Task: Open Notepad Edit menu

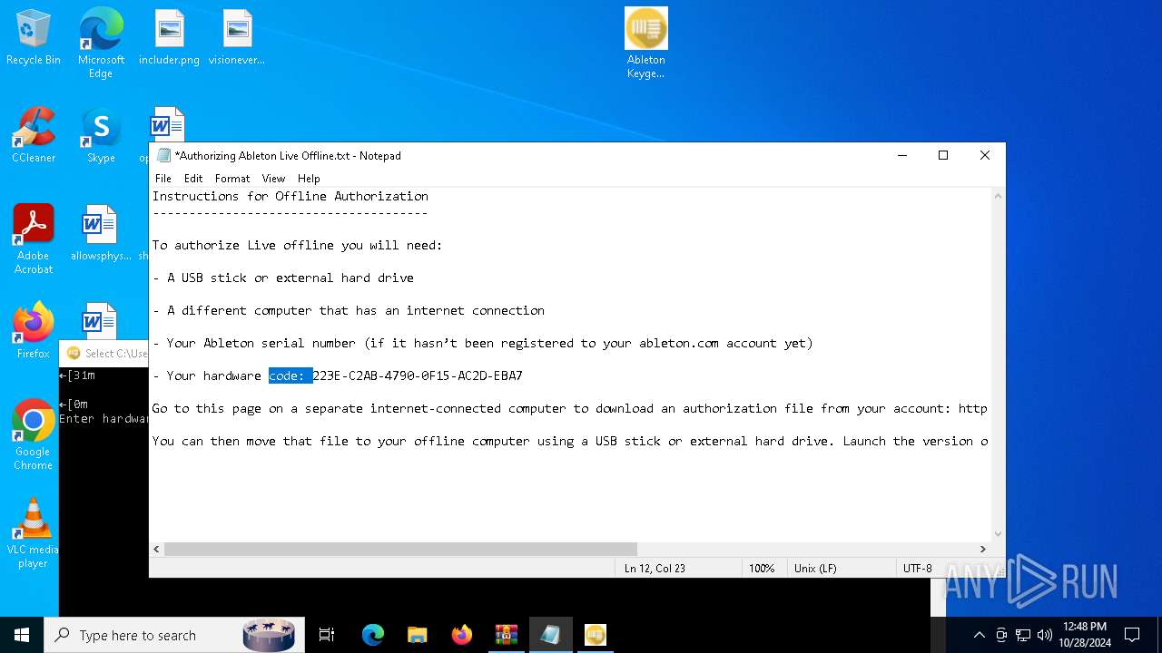Action: point(193,179)
